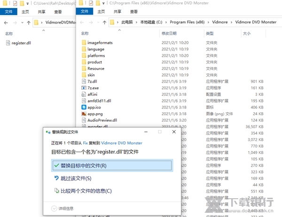The width and height of the screenshot is (282, 217).
Task: Go back in the left Explorer window
Action: coord(6,23)
